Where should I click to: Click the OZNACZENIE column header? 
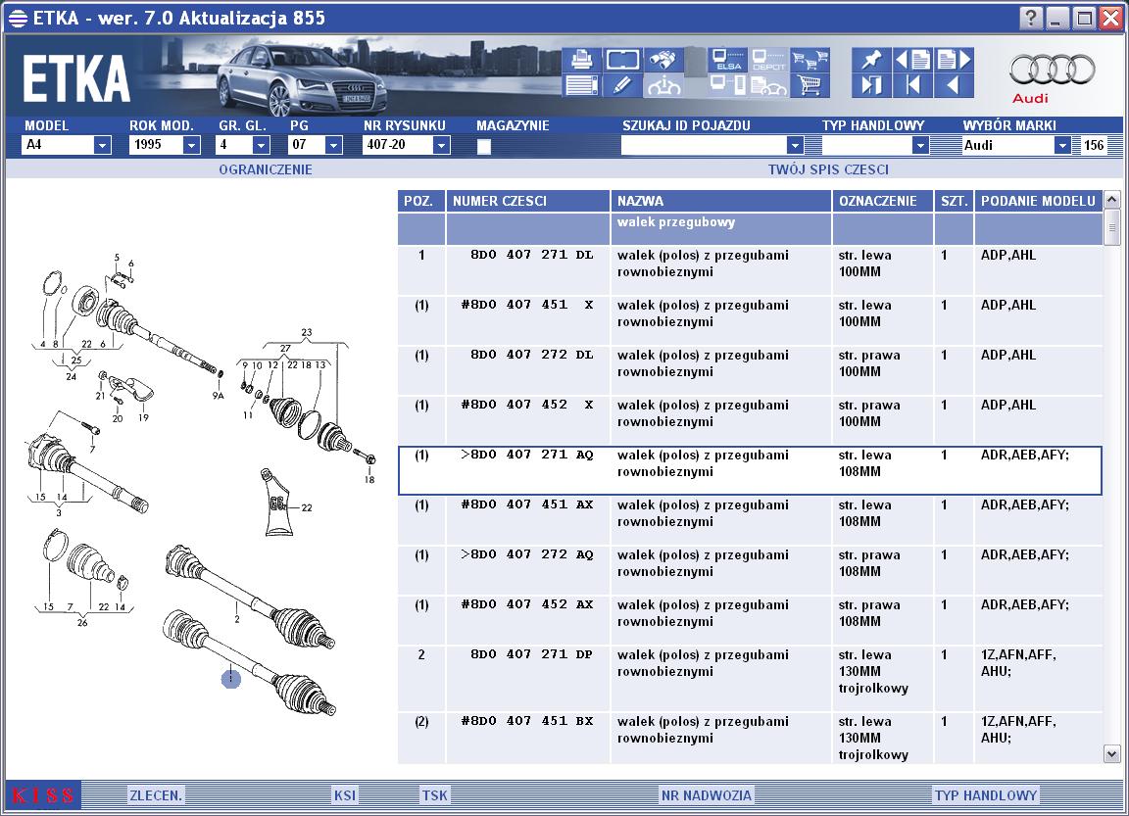pyautogui.click(x=883, y=201)
